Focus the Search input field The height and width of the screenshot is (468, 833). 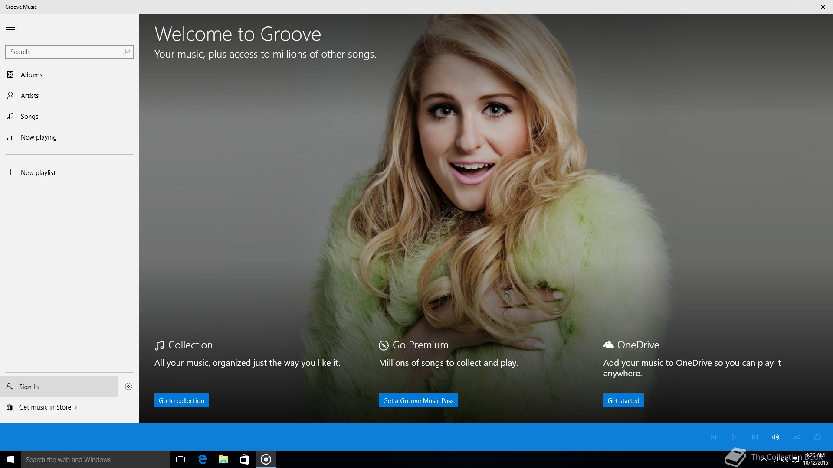pos(63,52)
